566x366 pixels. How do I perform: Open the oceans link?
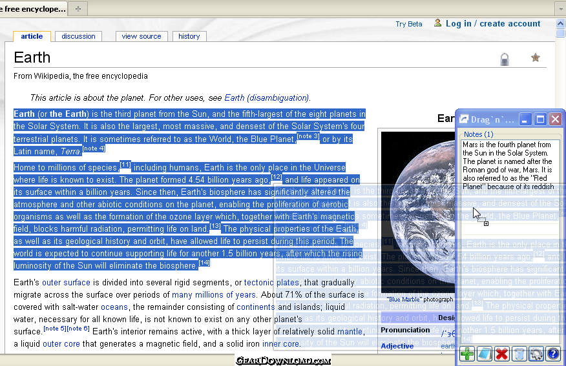(x=114, y=307)
